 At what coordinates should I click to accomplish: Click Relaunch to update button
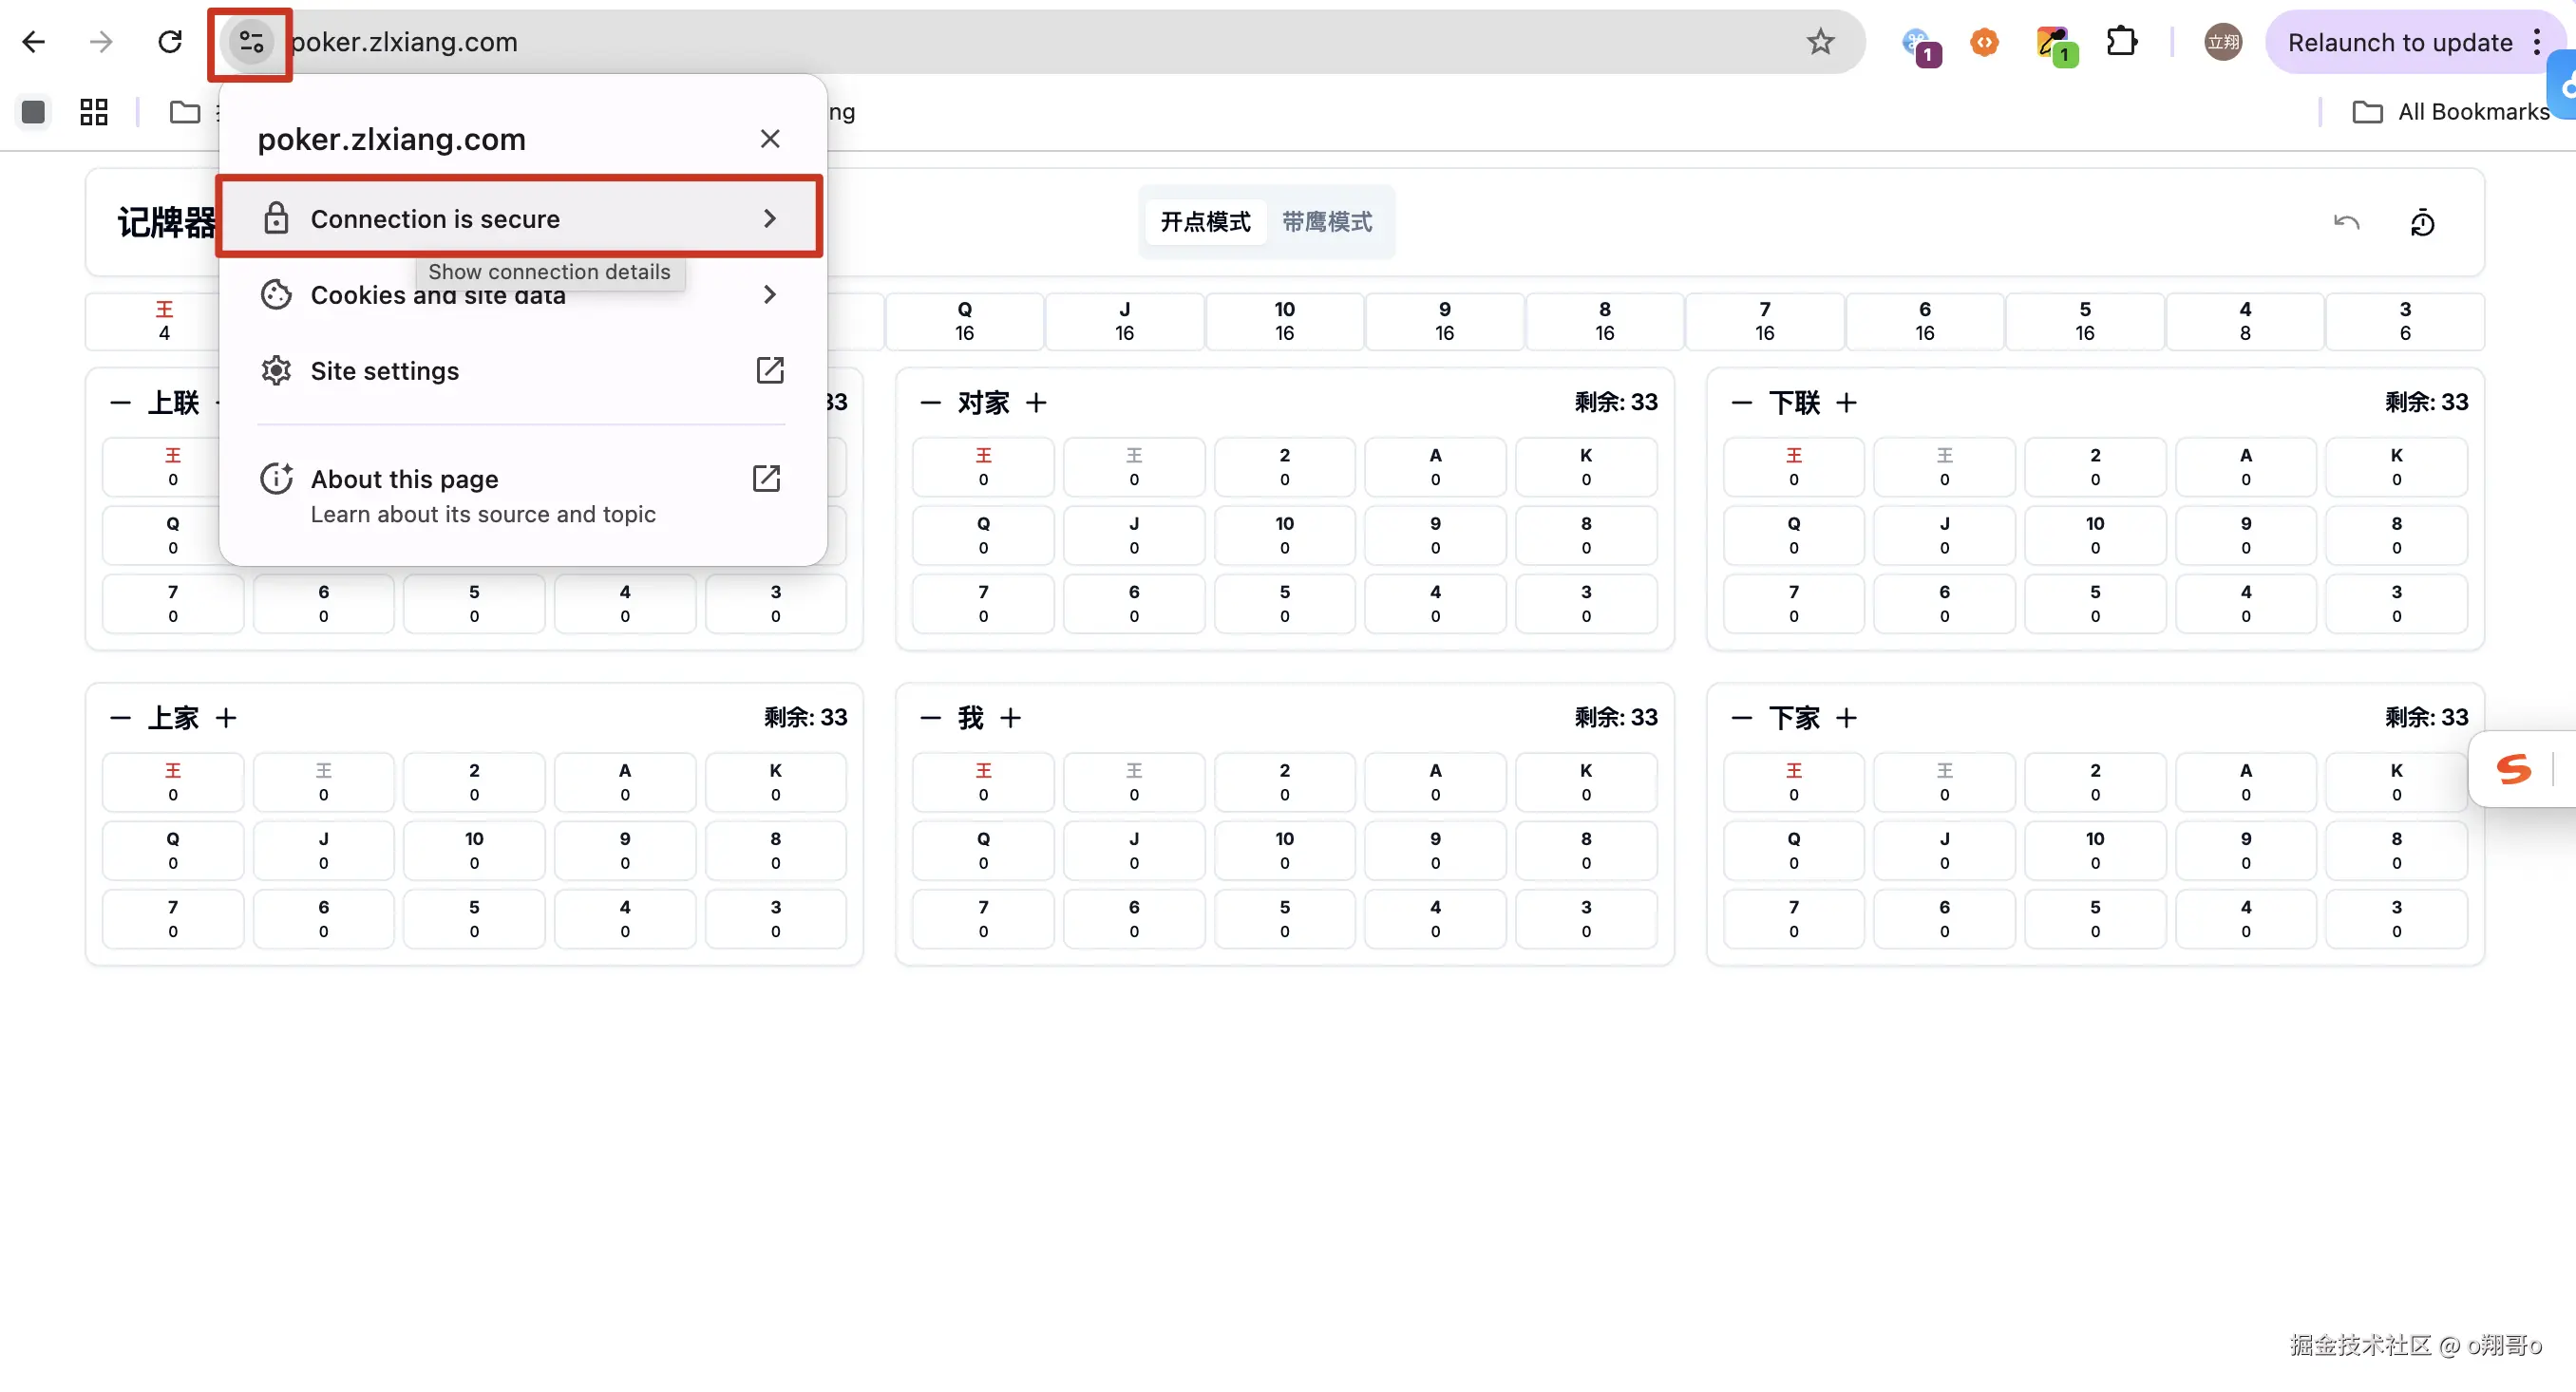2399,42
